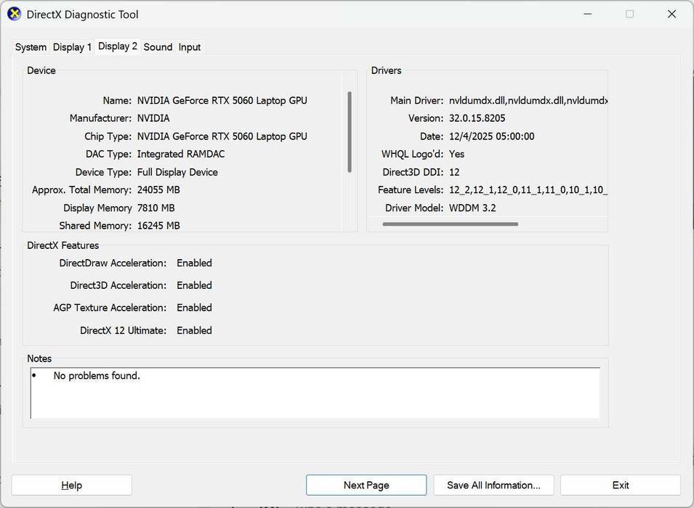Viewport: 694px width, 508px height.
Task: Click DirectDraw Acceleration 'Enabled' value
Action: (194, 263)
